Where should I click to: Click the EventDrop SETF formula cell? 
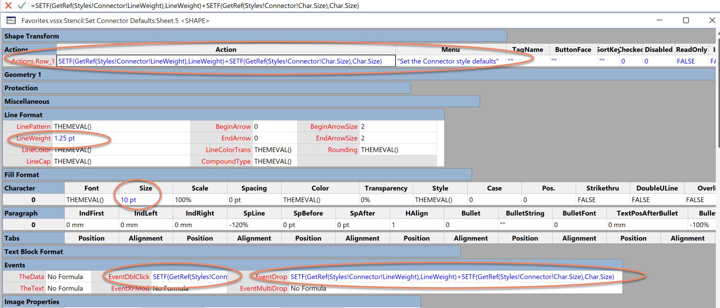point(455,277)
